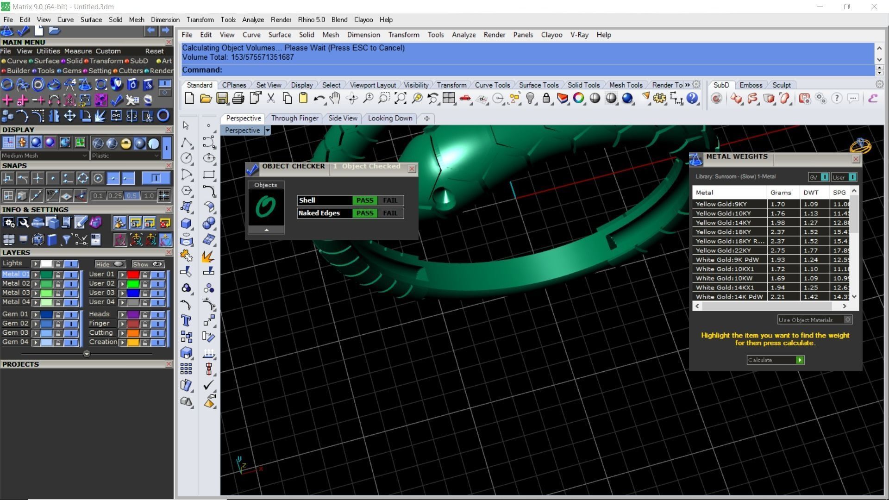Click the Object Checker checkmark icon in main menu
The image size is (889, 500).
point(117,100)
